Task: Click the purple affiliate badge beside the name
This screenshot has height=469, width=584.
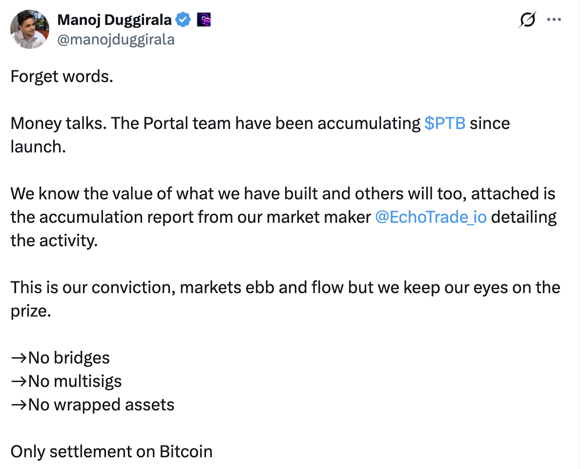Action: (203, 20)
